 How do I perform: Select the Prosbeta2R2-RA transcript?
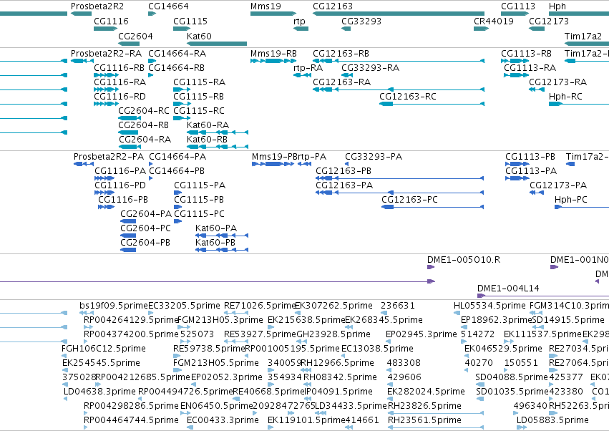coord(82,61)
